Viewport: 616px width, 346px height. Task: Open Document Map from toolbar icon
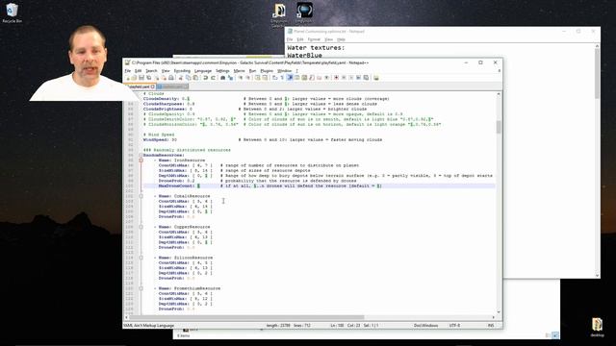point(304,78)
